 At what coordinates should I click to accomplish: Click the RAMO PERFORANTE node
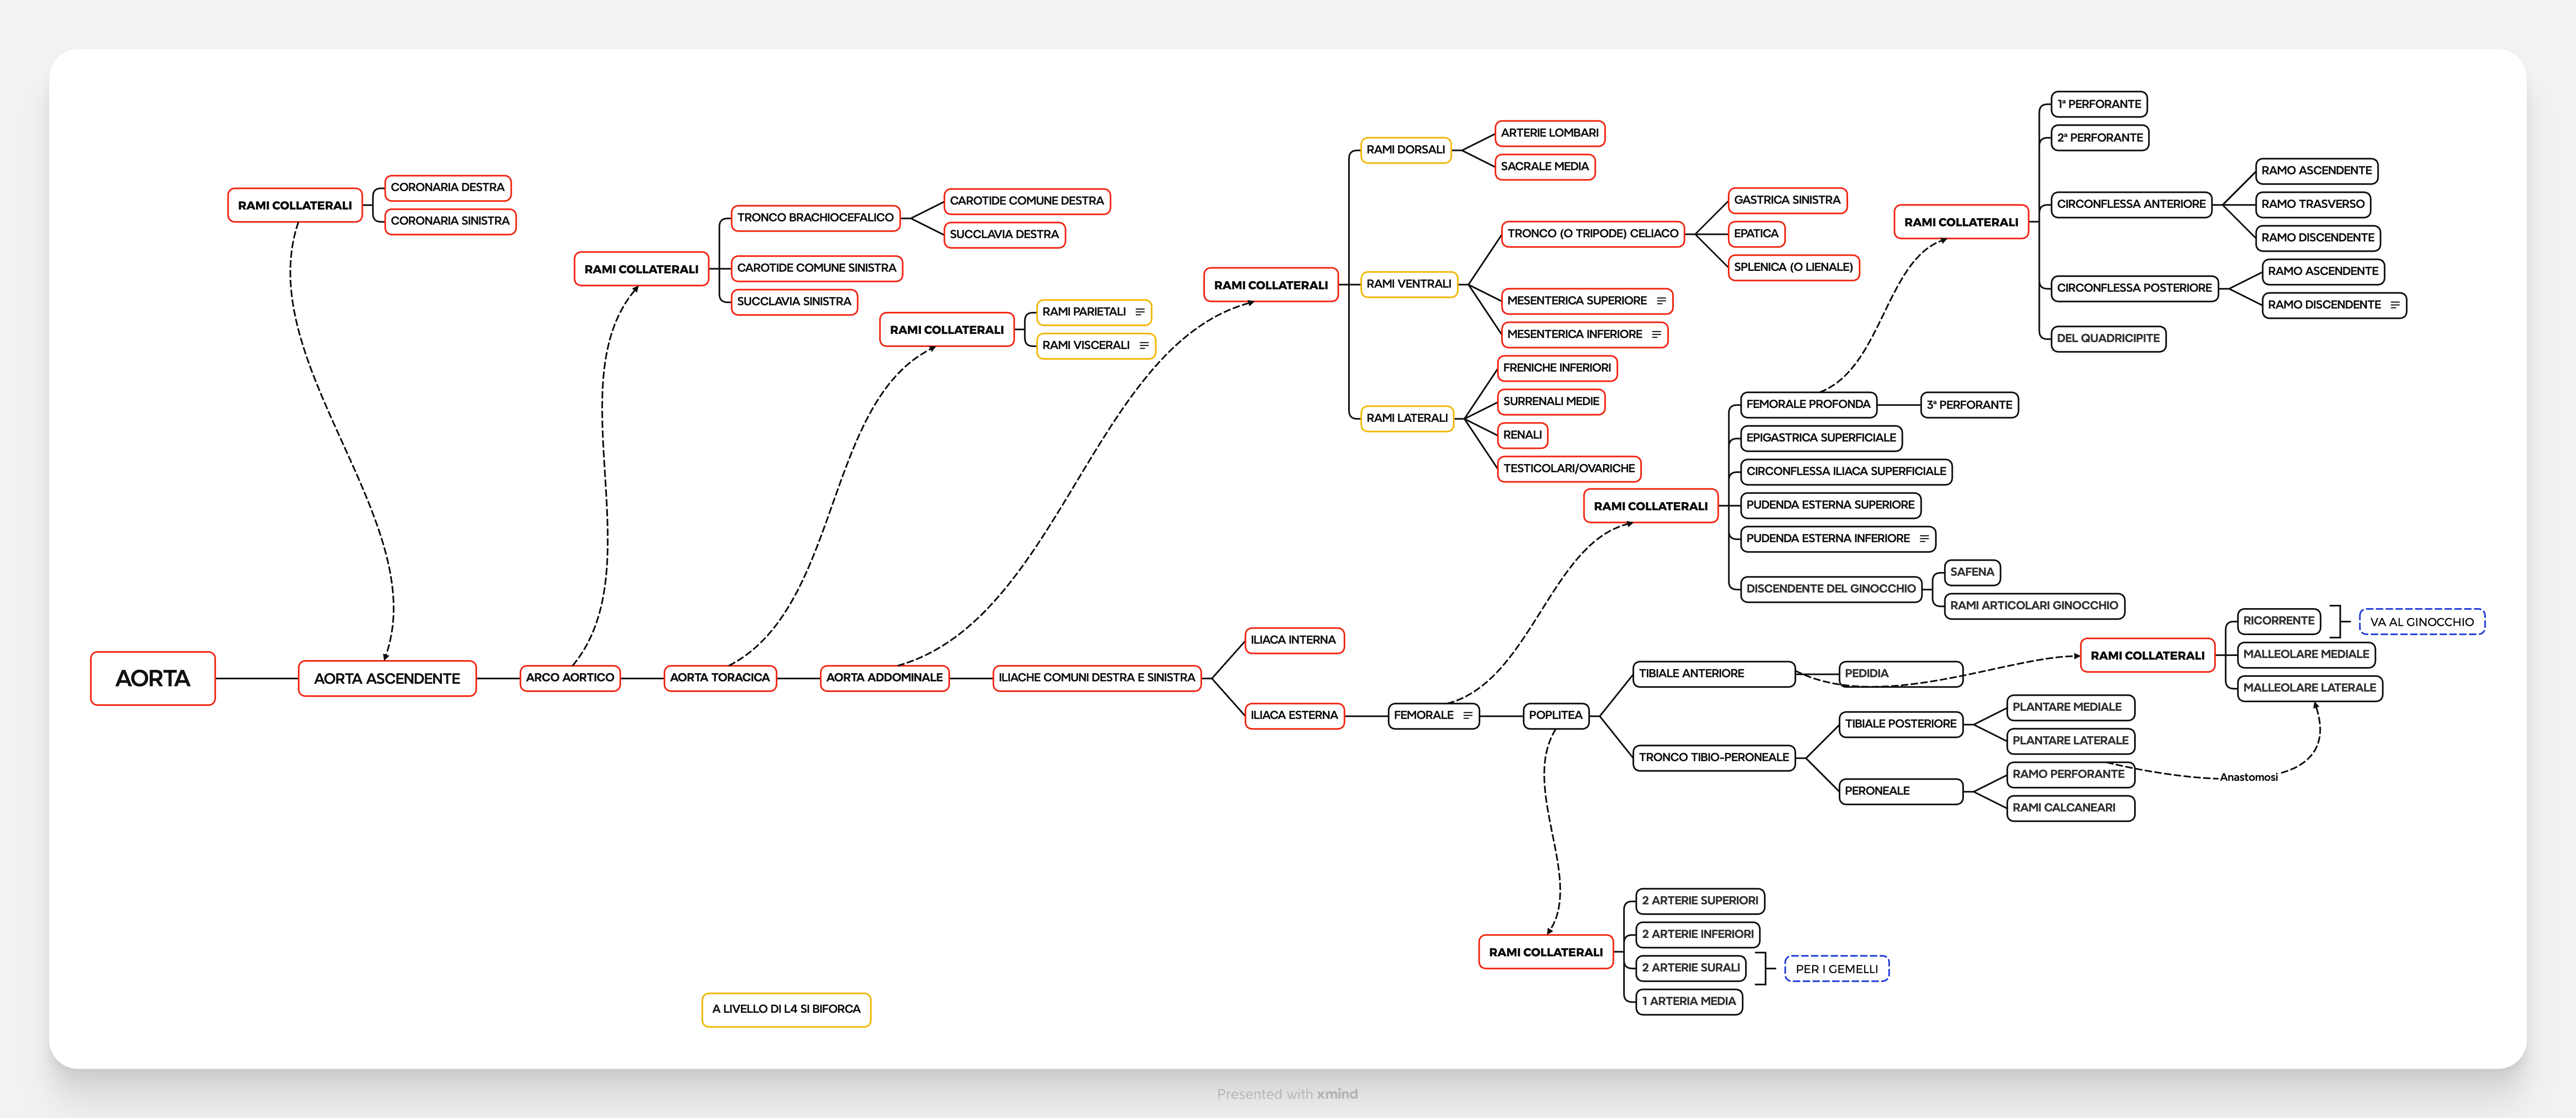tap(2071, 775)
